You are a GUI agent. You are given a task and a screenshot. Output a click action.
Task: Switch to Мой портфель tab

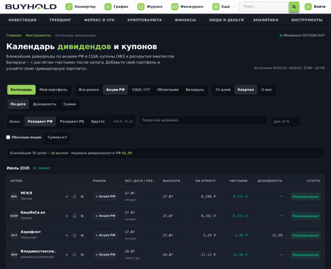(53, 90)
